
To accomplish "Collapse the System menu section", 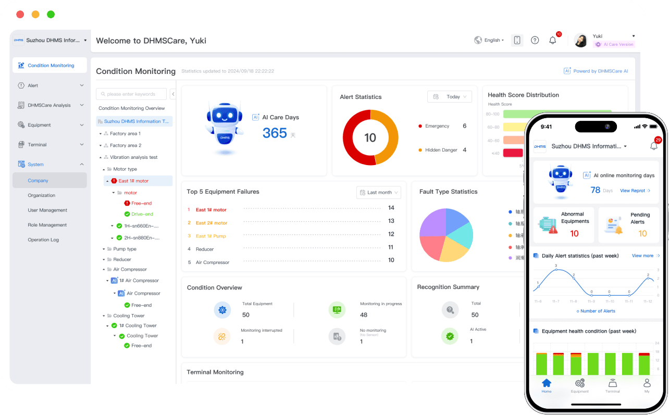I will [x=50, y=165].
